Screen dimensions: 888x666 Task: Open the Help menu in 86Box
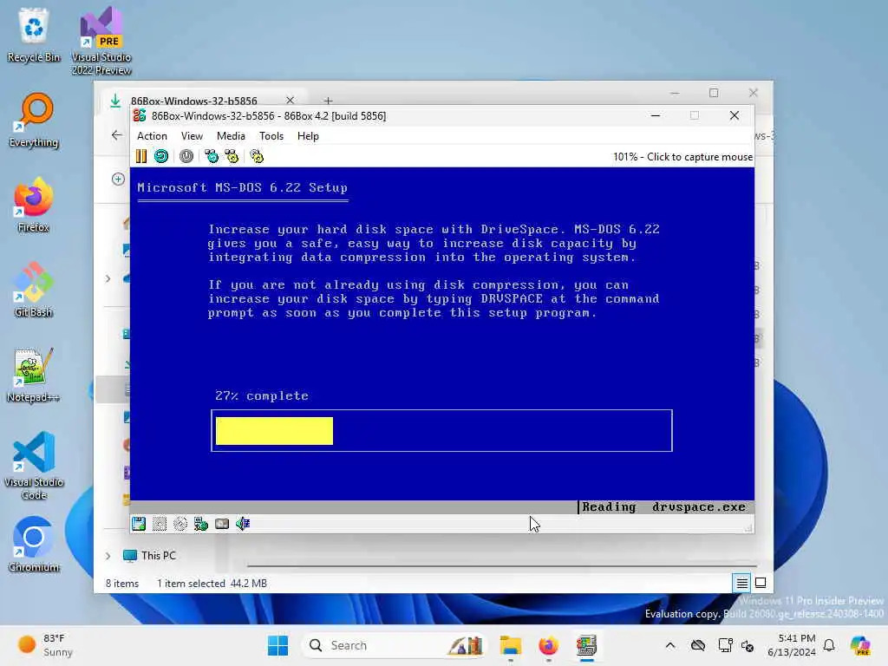(x=308, y=136)
